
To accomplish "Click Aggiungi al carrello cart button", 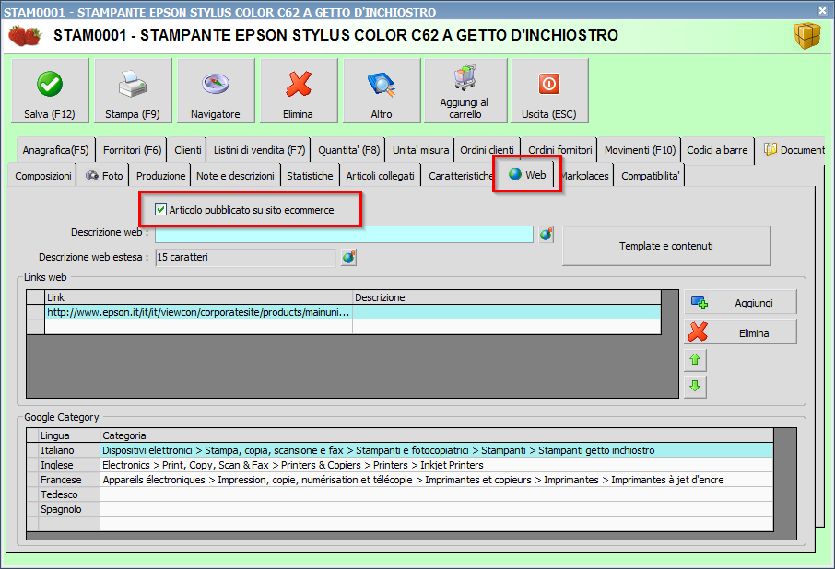I will click(465, 91).
